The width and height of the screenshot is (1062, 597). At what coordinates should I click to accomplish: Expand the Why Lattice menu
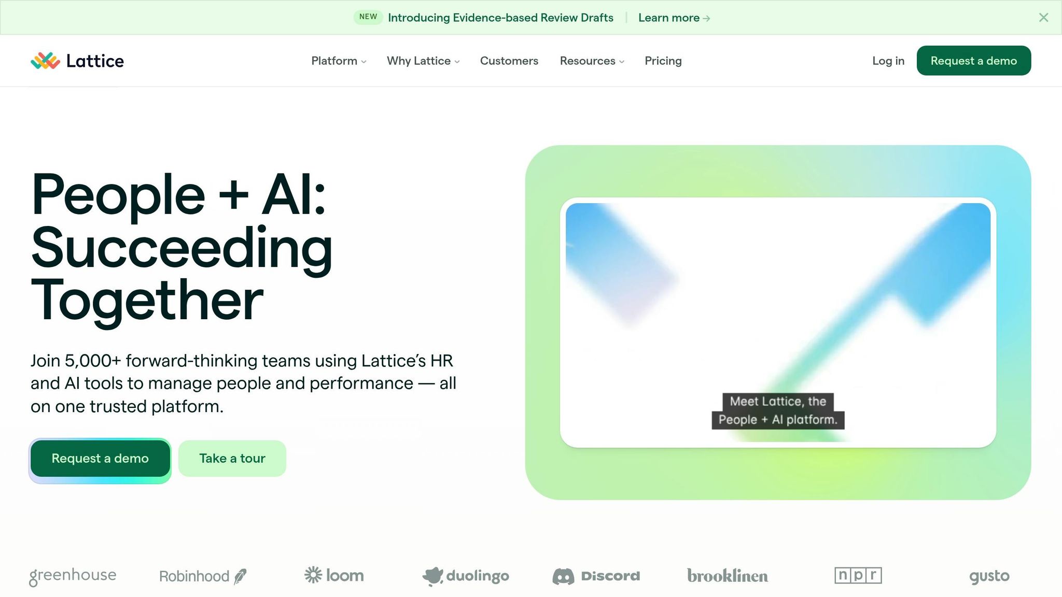(423, 61)
